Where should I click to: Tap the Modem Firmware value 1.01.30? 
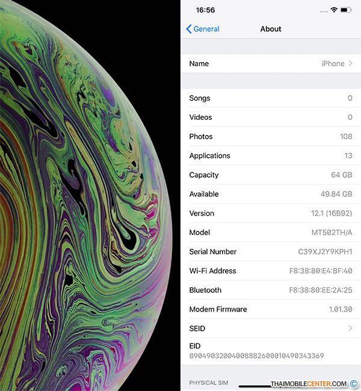[x=341, y=309]
